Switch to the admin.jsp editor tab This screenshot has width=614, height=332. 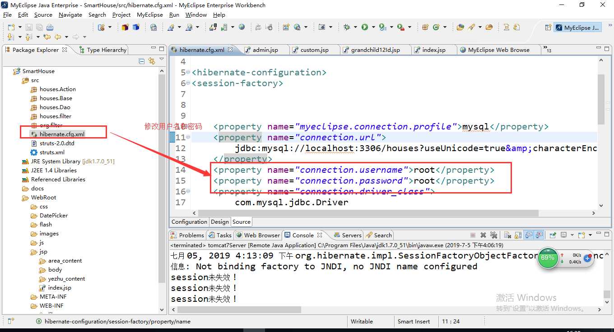point(265,50)
